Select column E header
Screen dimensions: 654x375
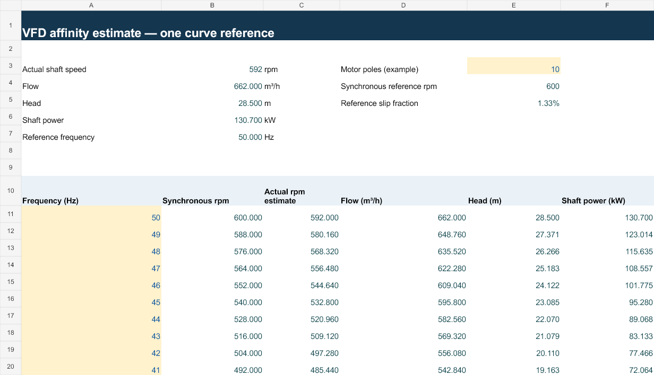pyautogui.click(x=514, y=5)
